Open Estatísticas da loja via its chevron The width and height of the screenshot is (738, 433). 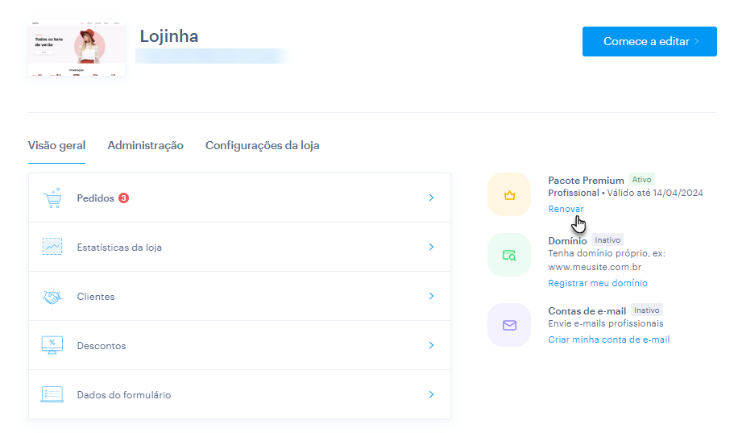(431, 247)
